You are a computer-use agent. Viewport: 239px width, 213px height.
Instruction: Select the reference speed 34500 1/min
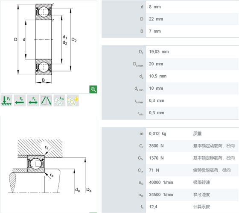161,195
